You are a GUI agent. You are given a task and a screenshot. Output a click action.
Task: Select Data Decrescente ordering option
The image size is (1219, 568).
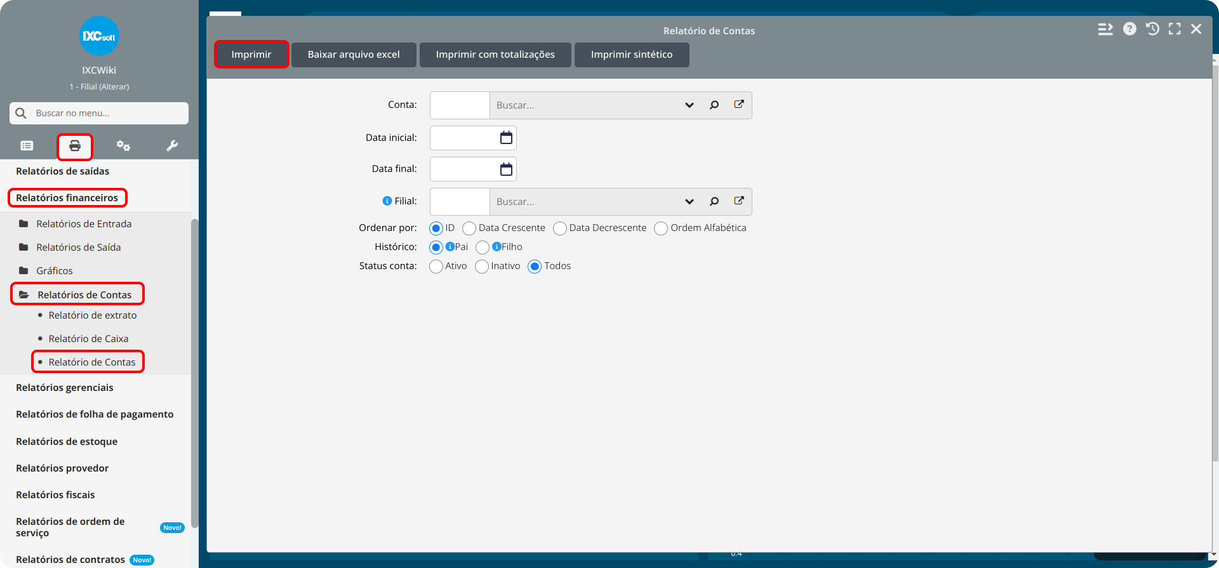point(560,228)
